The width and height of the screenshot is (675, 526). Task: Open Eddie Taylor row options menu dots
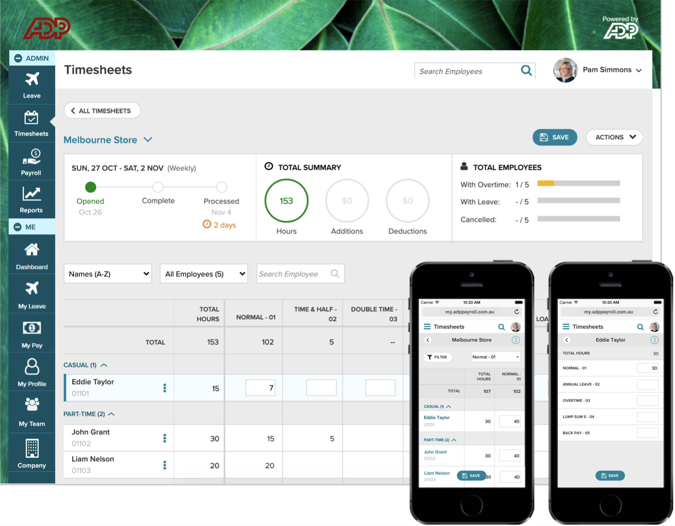(x=165, y=388)
